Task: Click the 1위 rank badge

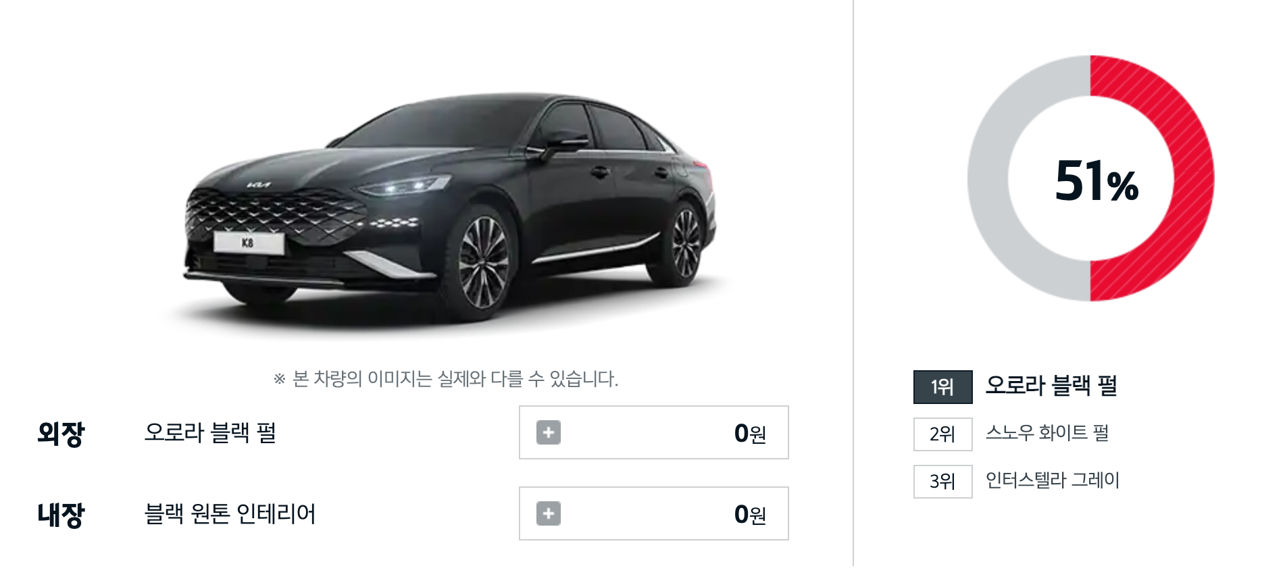Action: click(x=942, y=386)
